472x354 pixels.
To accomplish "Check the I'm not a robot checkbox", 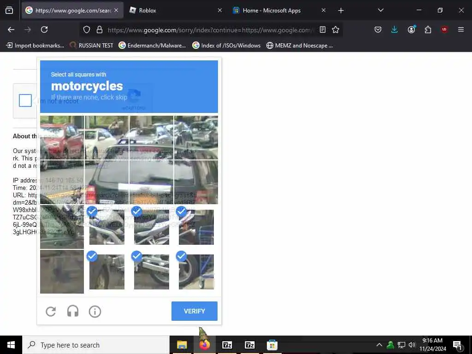I will click(x=25, y=100).
